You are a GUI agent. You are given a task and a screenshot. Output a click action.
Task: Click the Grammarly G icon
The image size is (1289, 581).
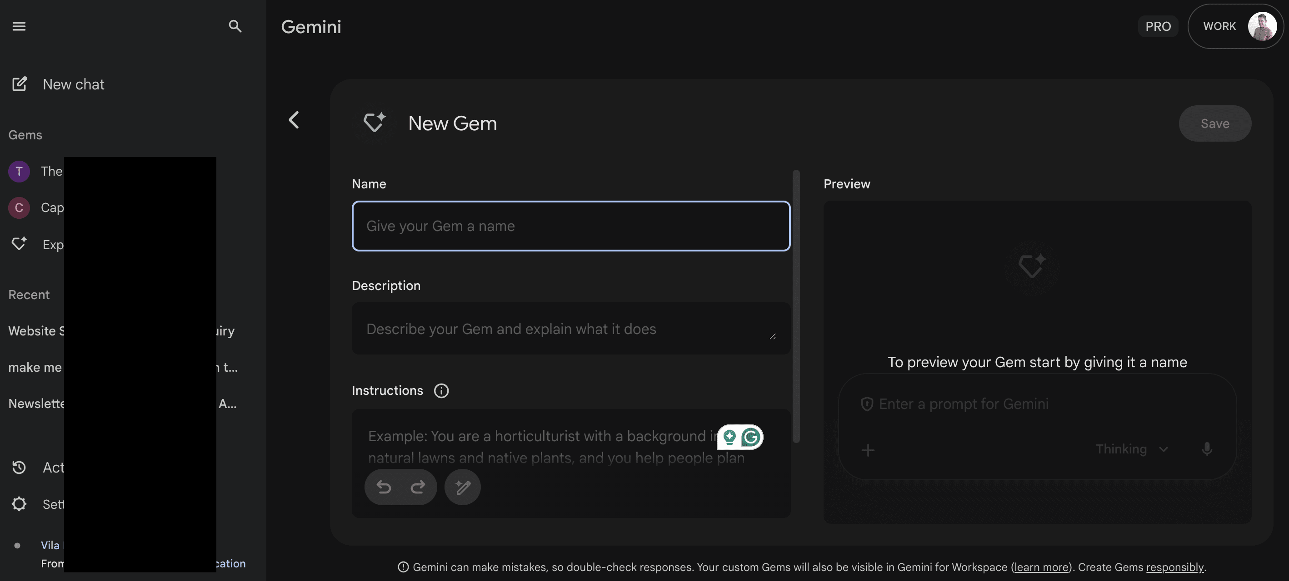tap(750, 437)
